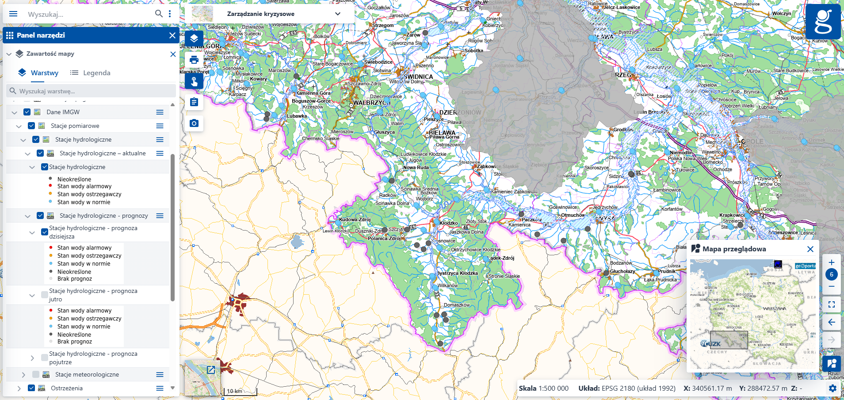844x400 pixels.
Task: Close the 'Mapa przeglądowa' overview panel
Action: (x=810, y=249)
